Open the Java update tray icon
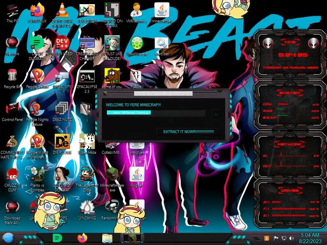This screenshot has width=327, height=245. tap(267, 238)
